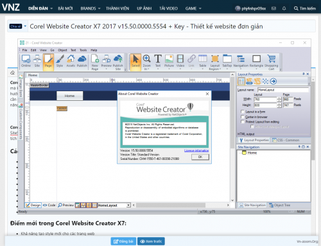Open the Tools menu
The image size is (321, 246).
tap(83, 50)
